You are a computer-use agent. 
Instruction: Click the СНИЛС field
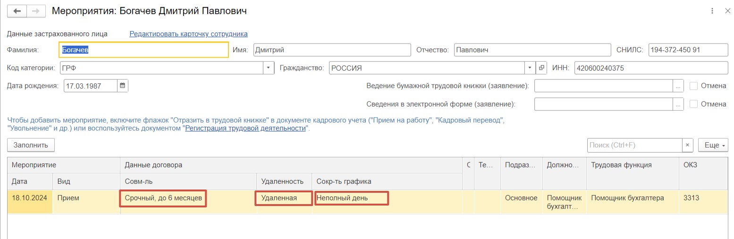pos(688,50)
